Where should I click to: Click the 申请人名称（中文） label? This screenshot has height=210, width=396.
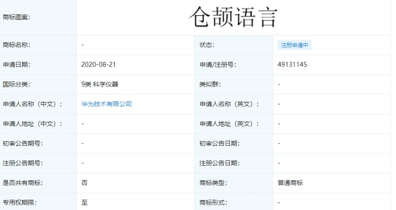[x=33, y=104]
